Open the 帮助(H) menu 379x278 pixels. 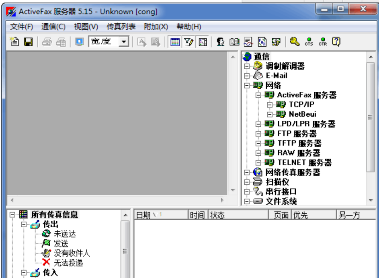click(x=189, y=27)
